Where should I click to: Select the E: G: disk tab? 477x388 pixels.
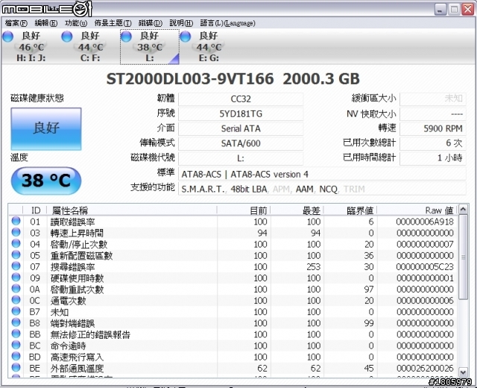pyautogui.click(x=209, y=46)
